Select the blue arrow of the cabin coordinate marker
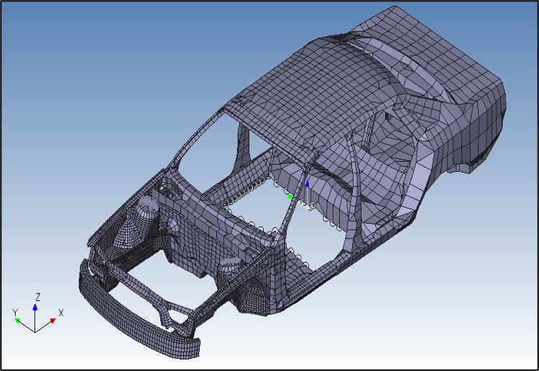Viewport: 539px width, 371px height. [x=307, y=184]
